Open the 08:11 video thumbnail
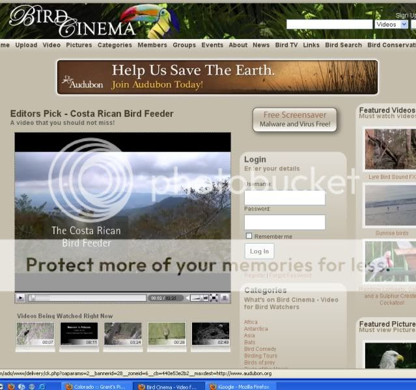Image resolution: width=416 pixels, height=390 pixels. (79, 333)
